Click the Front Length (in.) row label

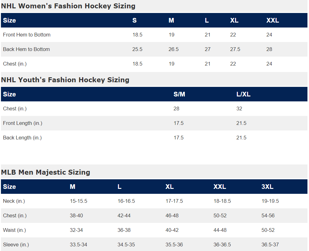coord(23,123)
